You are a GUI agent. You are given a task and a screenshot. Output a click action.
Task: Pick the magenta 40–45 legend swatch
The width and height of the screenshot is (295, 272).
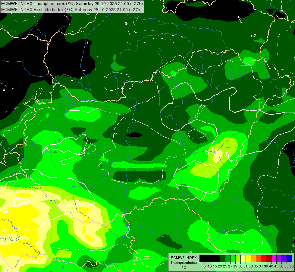(x=274, y=258)
